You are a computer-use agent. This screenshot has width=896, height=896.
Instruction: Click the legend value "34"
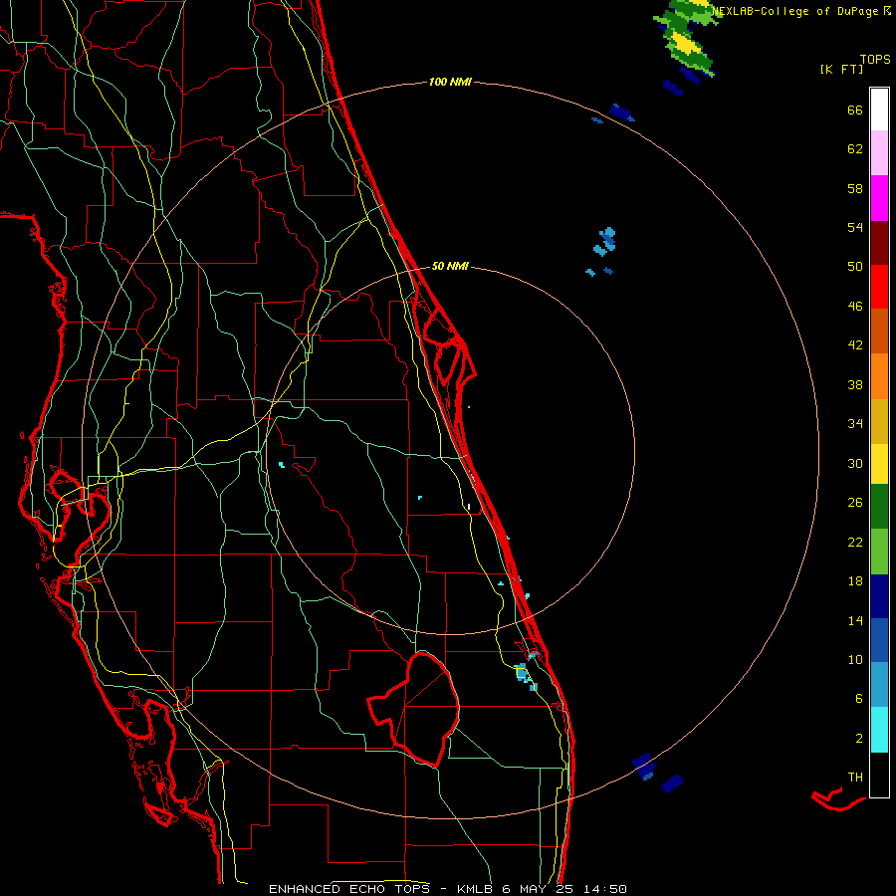(855, 424)
